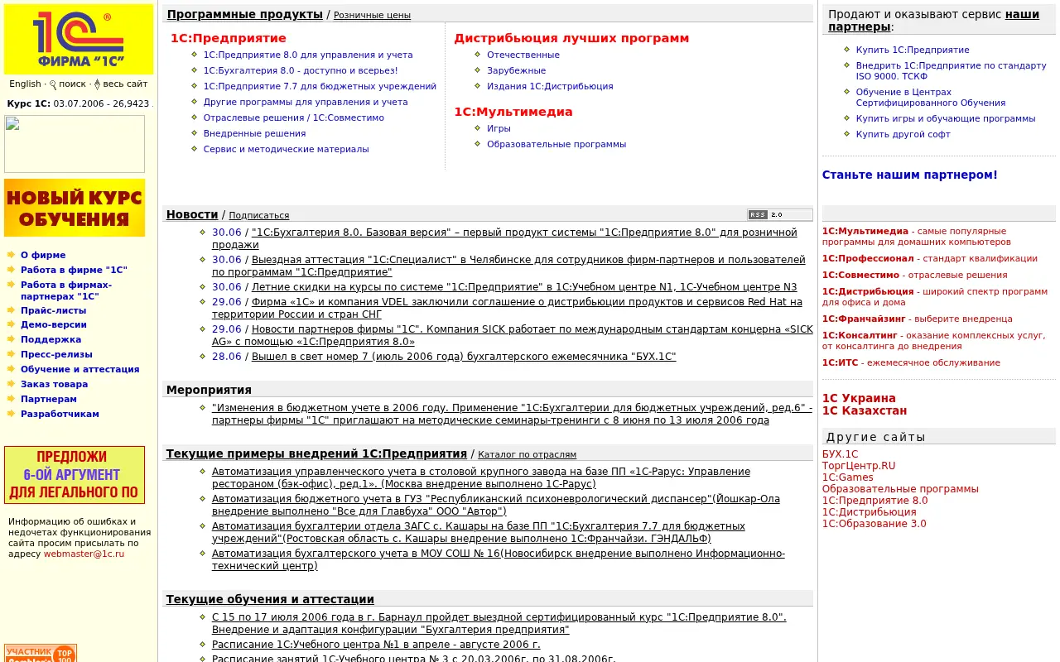Open '1С Украина' link
The width and height of the screenshot is (1060, 662).
859,398
